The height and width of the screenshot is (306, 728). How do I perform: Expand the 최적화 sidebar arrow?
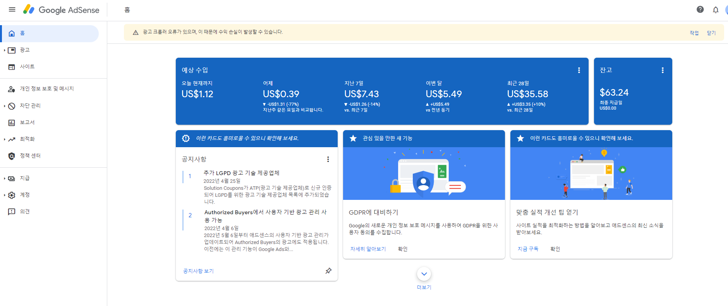(4, 139)
